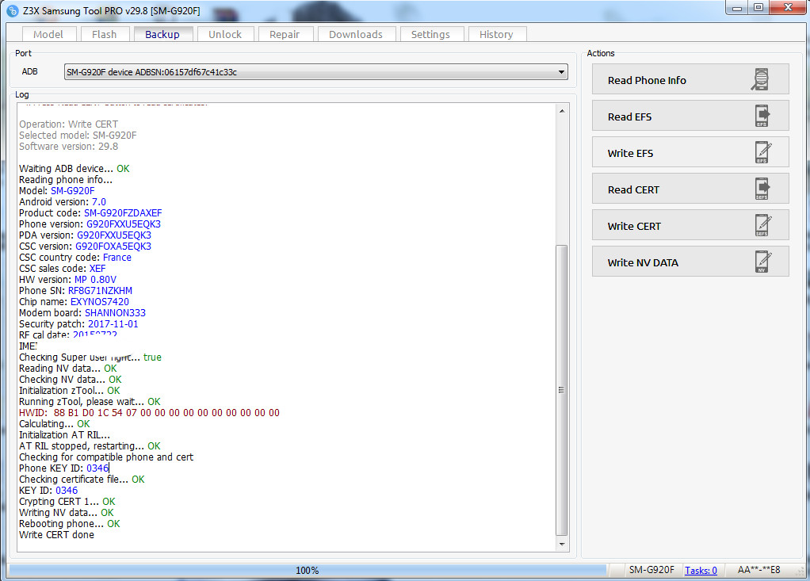
Task: Select the SM-G920F device ADBSN combo box
Action: point(315,72)
